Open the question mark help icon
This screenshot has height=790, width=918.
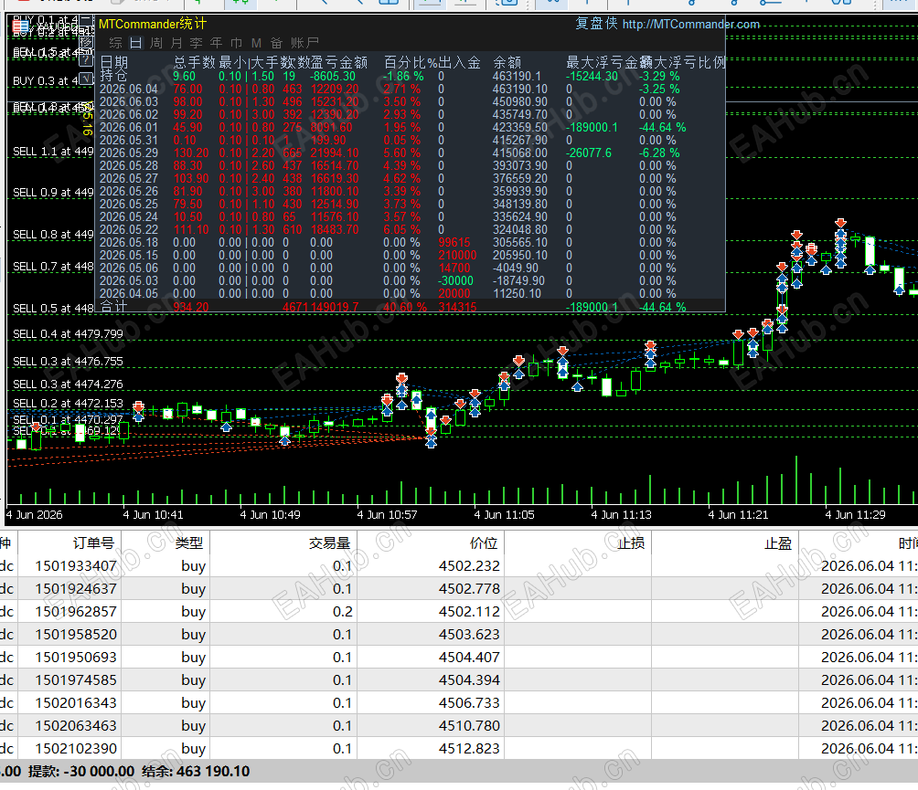86,59
